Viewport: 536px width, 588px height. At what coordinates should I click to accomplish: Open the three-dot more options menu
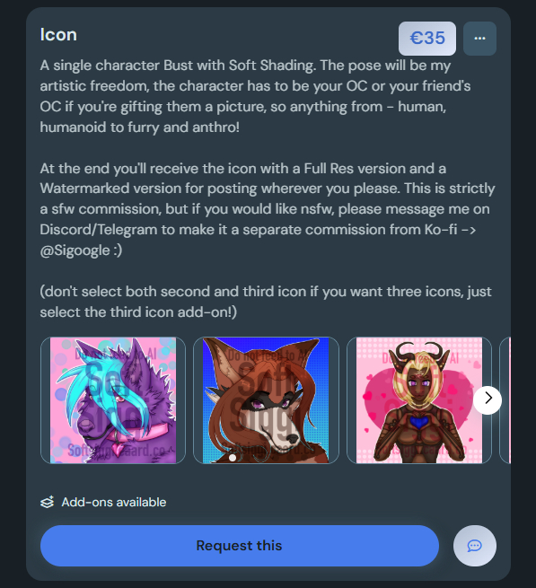[479, 39]
